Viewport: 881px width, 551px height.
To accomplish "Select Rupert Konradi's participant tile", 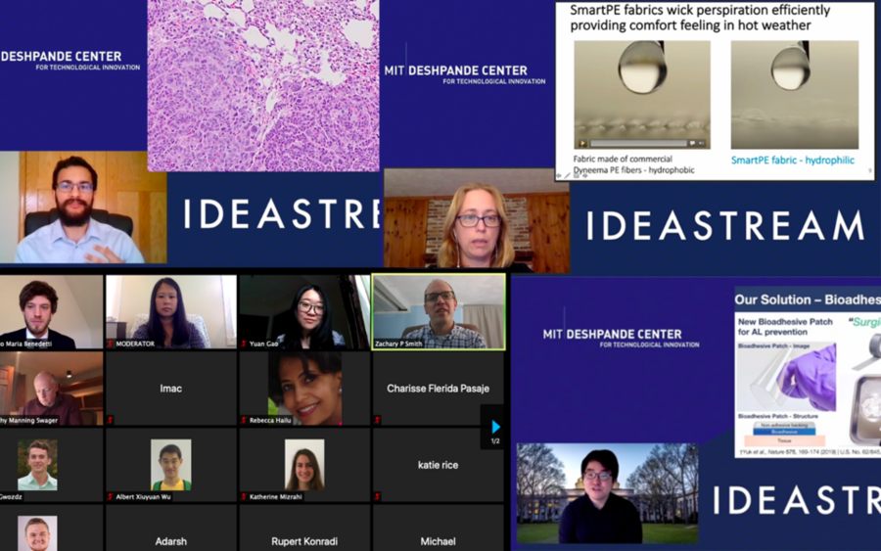I will click(304, 531).
